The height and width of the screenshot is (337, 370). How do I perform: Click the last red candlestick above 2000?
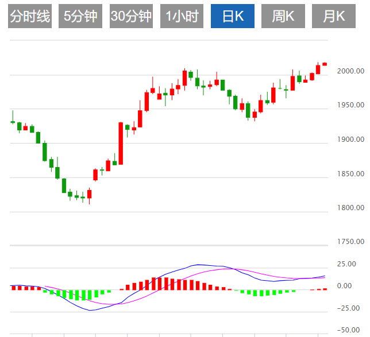[325, 64]
